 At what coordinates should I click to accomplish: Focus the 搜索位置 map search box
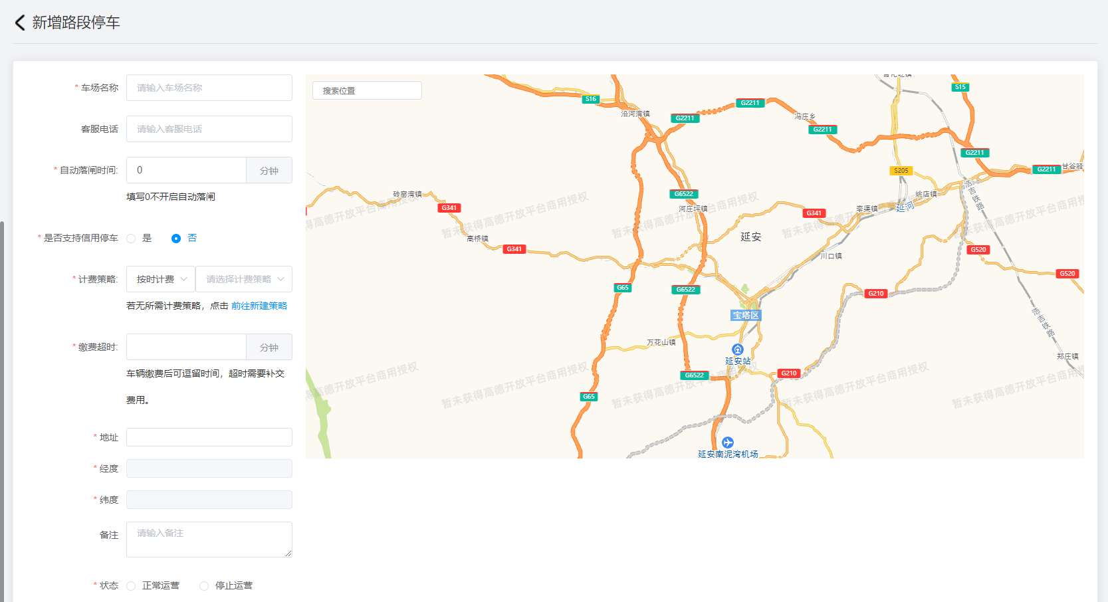[x=367, y=90]
